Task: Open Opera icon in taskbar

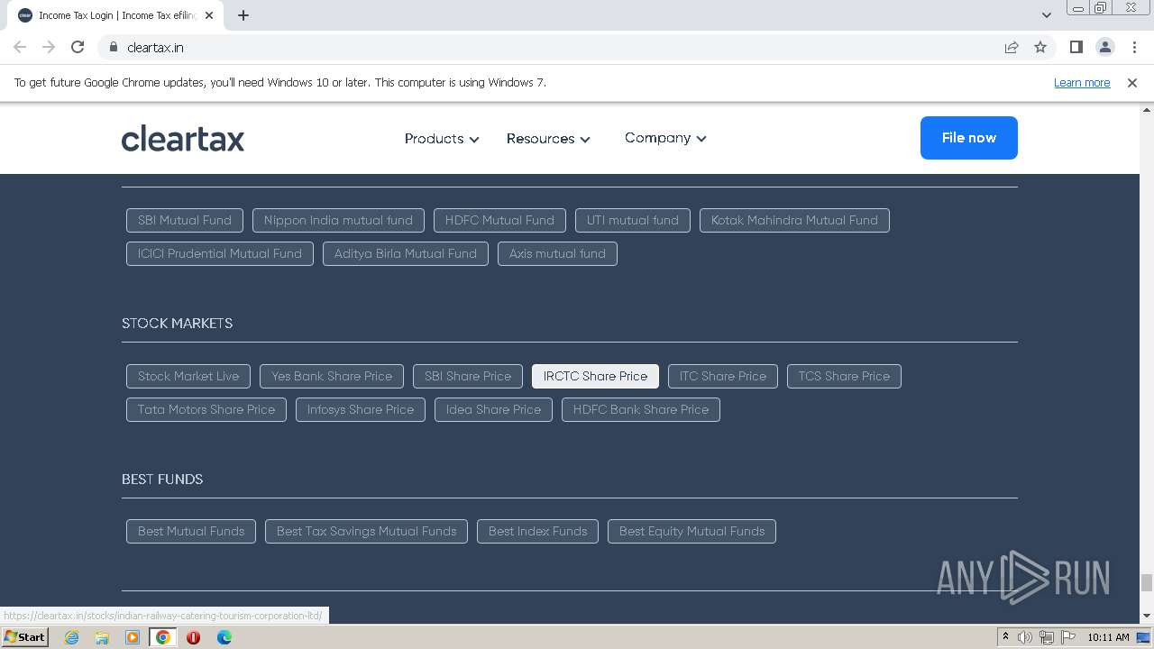Action: click(x=193, y=637)
